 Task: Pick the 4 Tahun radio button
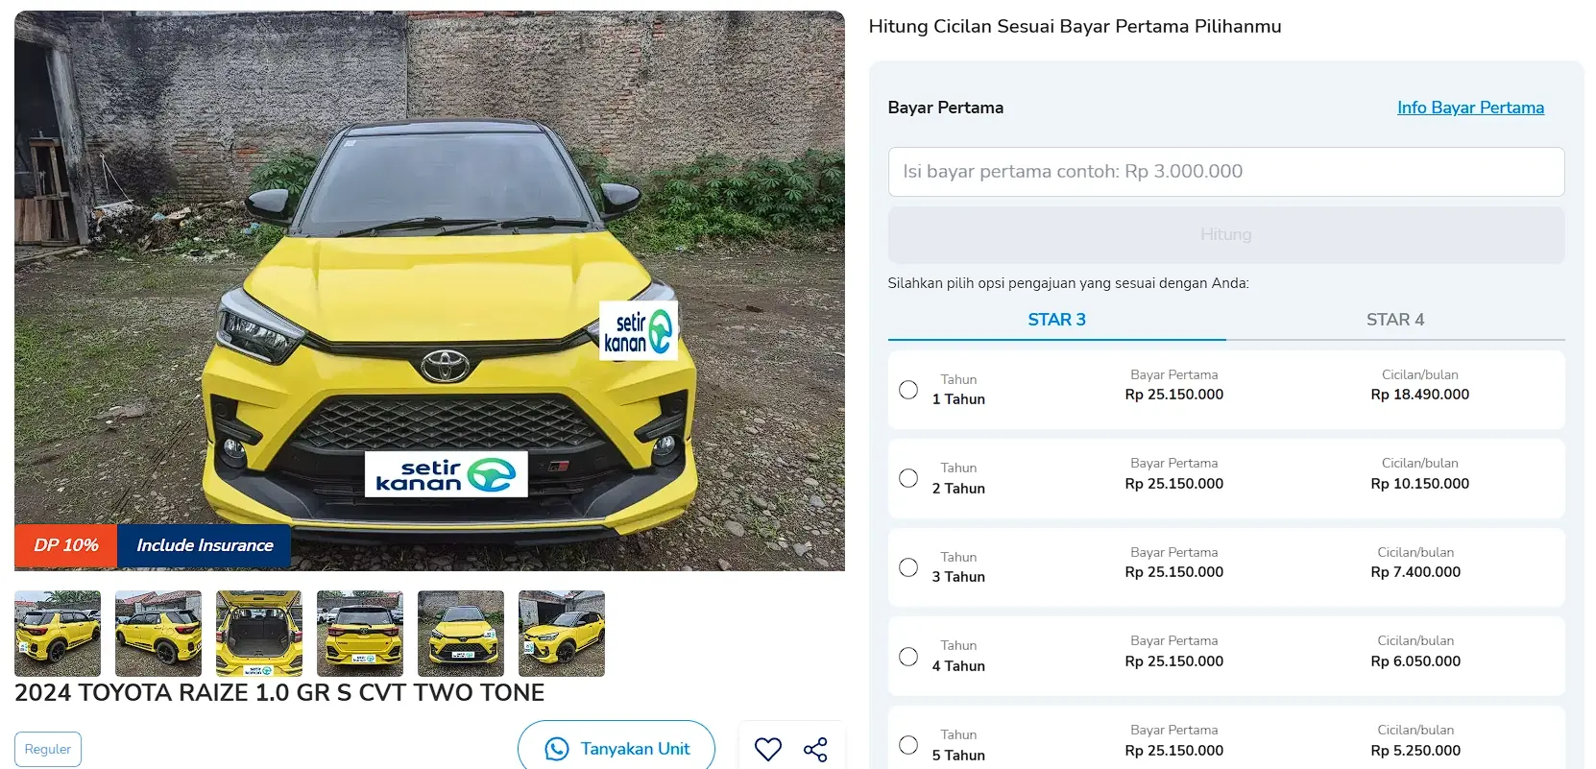pyautogui.click(x=908, y=657)
